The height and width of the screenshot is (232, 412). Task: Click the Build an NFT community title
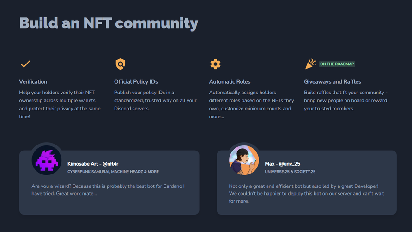point(109,23)
